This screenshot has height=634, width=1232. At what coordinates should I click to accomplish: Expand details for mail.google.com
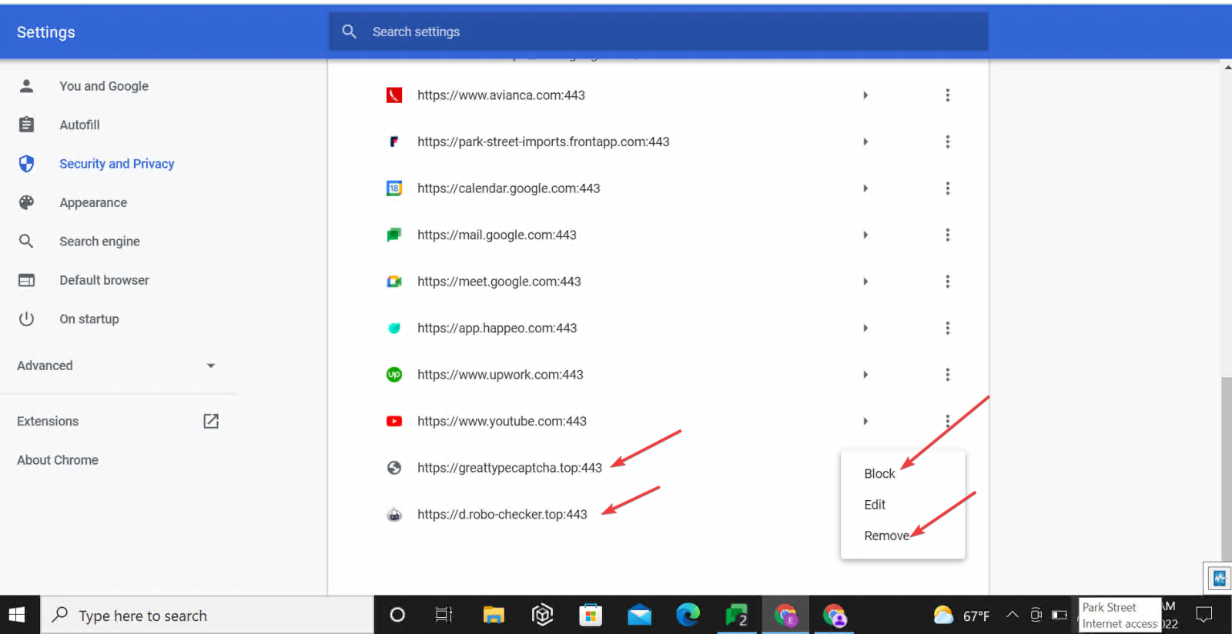(865, 235)
